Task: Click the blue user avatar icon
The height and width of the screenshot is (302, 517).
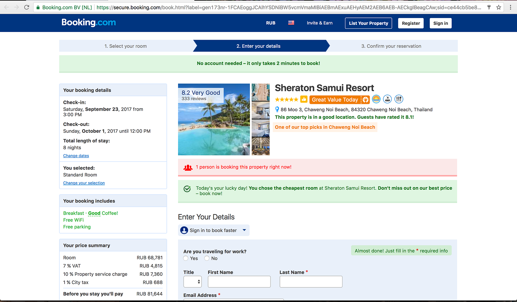Action: pyautogui.click(x=184, y=230)
